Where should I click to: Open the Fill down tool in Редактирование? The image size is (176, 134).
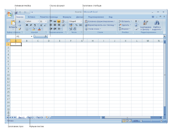[x=136, y=25]
